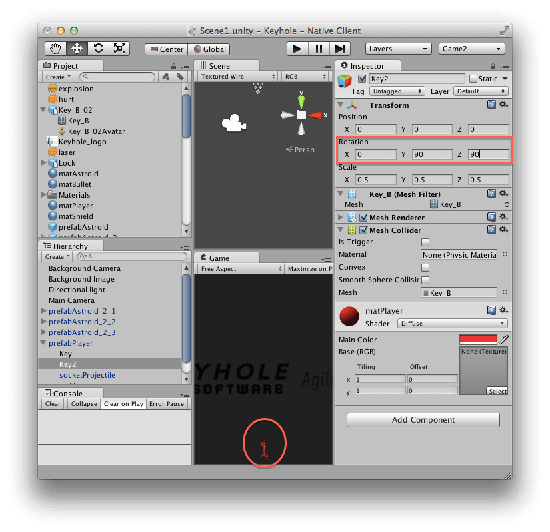Select the Move tool in toolbar
This screenshot has width=550, height=532.
(x=77, y=49)
